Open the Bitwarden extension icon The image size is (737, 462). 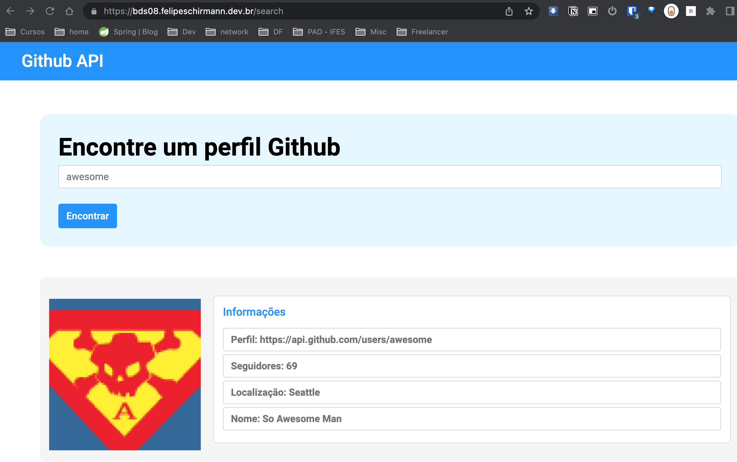[632, 11]
